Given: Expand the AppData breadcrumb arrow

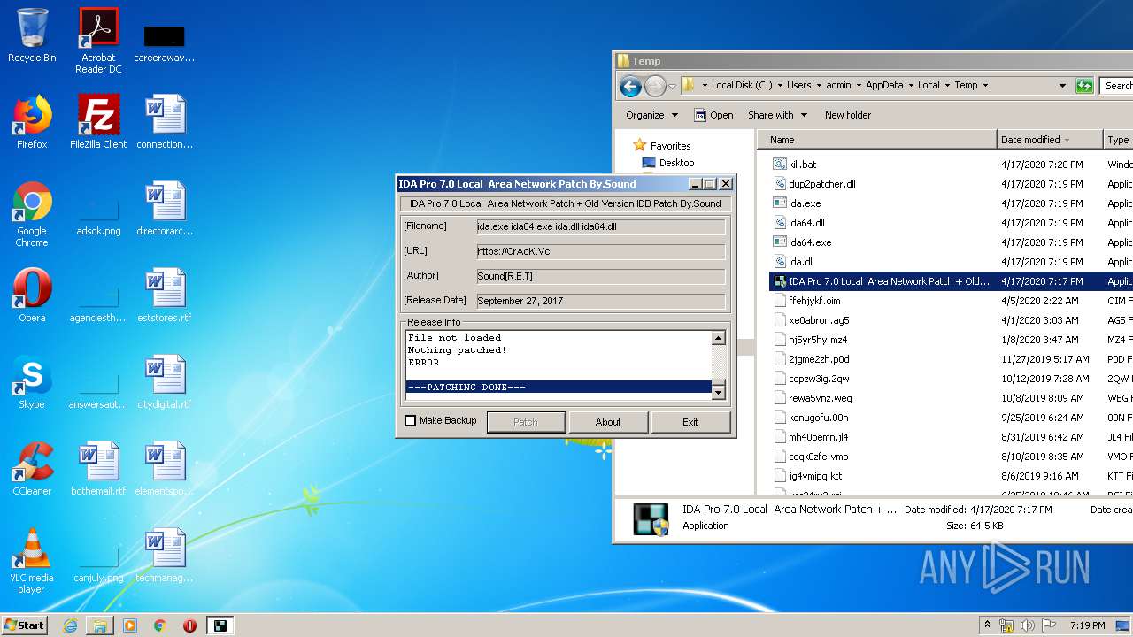Looking at the screenshot, I should pos(910,86).
